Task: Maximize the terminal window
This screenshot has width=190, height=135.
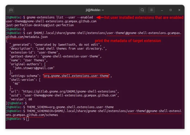Action: pos(170,10)
